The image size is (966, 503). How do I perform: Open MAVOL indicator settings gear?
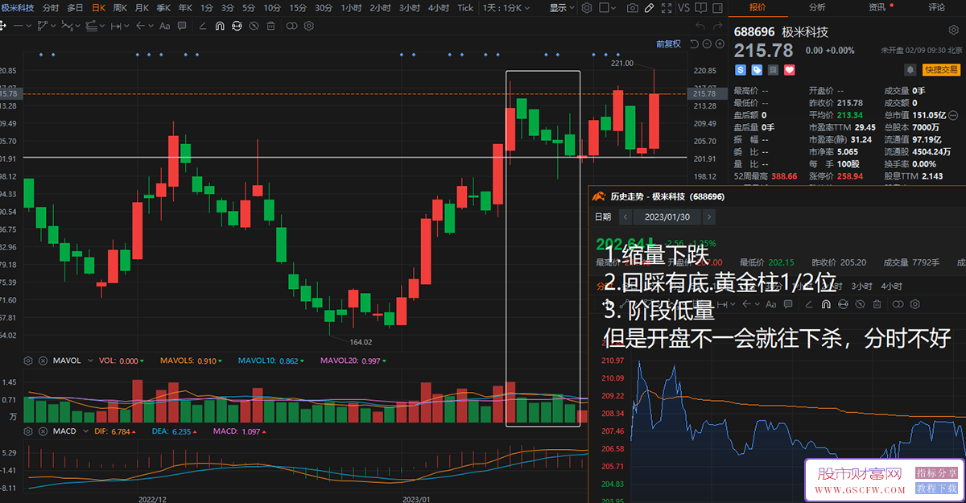28,361
